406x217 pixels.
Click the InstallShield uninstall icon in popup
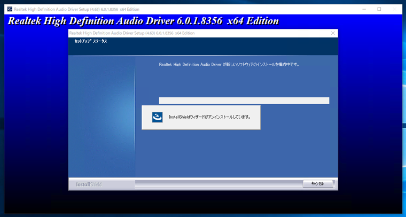[158, 117]
